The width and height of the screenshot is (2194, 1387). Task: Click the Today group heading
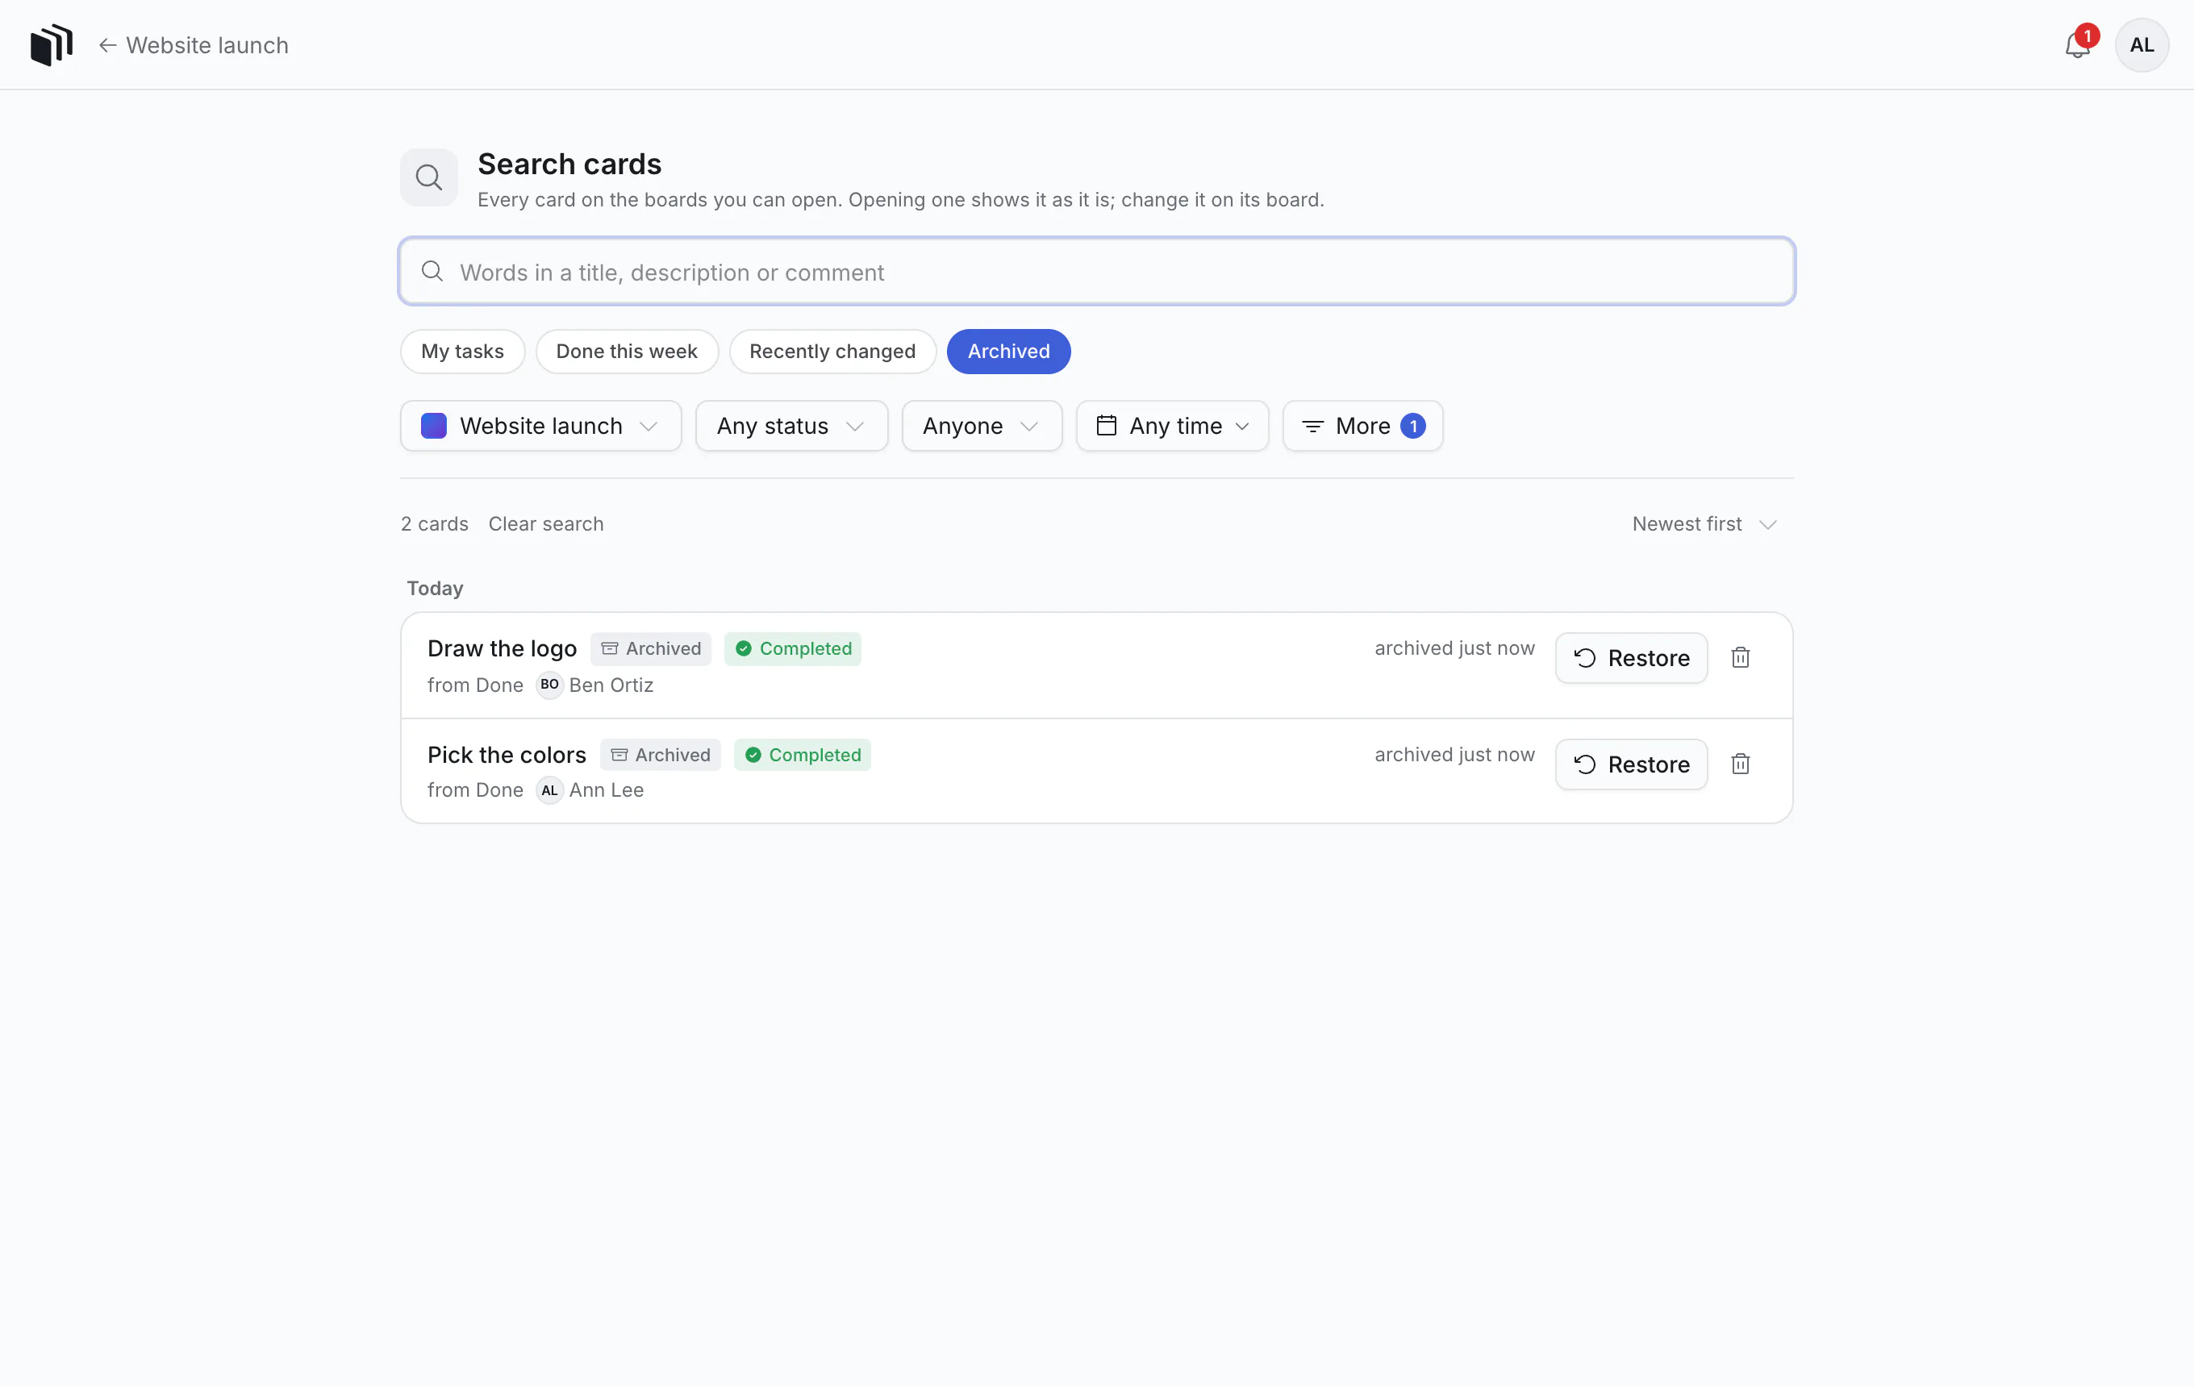435,589
